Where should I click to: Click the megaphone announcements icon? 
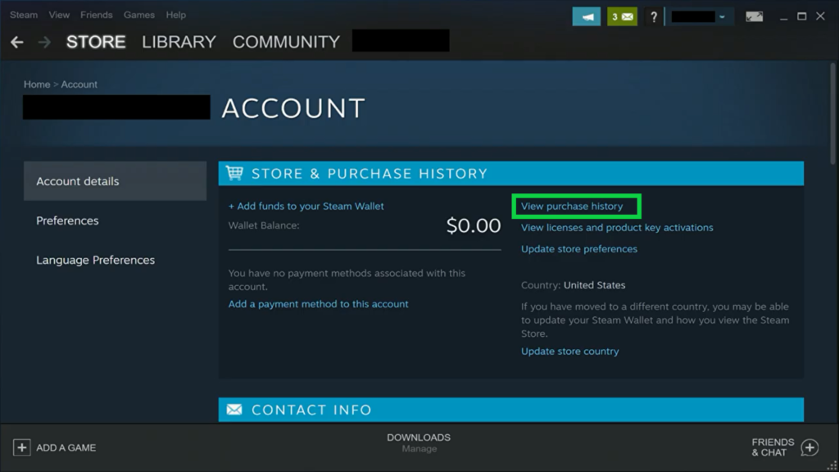[x=587, y=16]
